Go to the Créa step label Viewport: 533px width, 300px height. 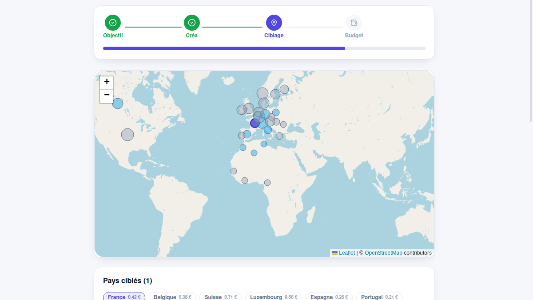pyautogui.click(x=192, y=36)
